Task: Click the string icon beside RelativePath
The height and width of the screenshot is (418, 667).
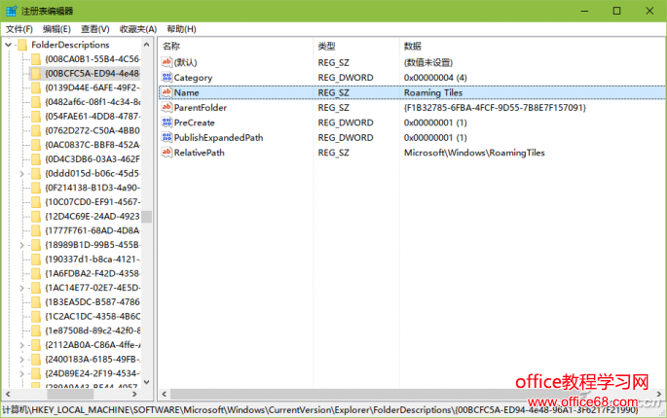Action: pyautogui.click(x=167, y=152)
